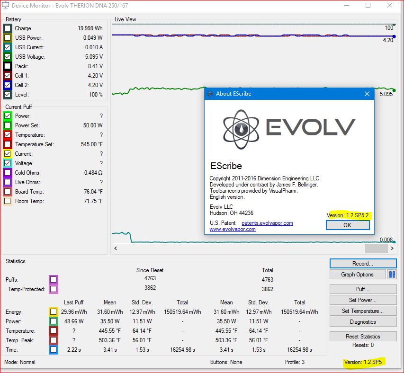Click the Set Temperature... button
The image size is (404, 373).
pos(363,311)
